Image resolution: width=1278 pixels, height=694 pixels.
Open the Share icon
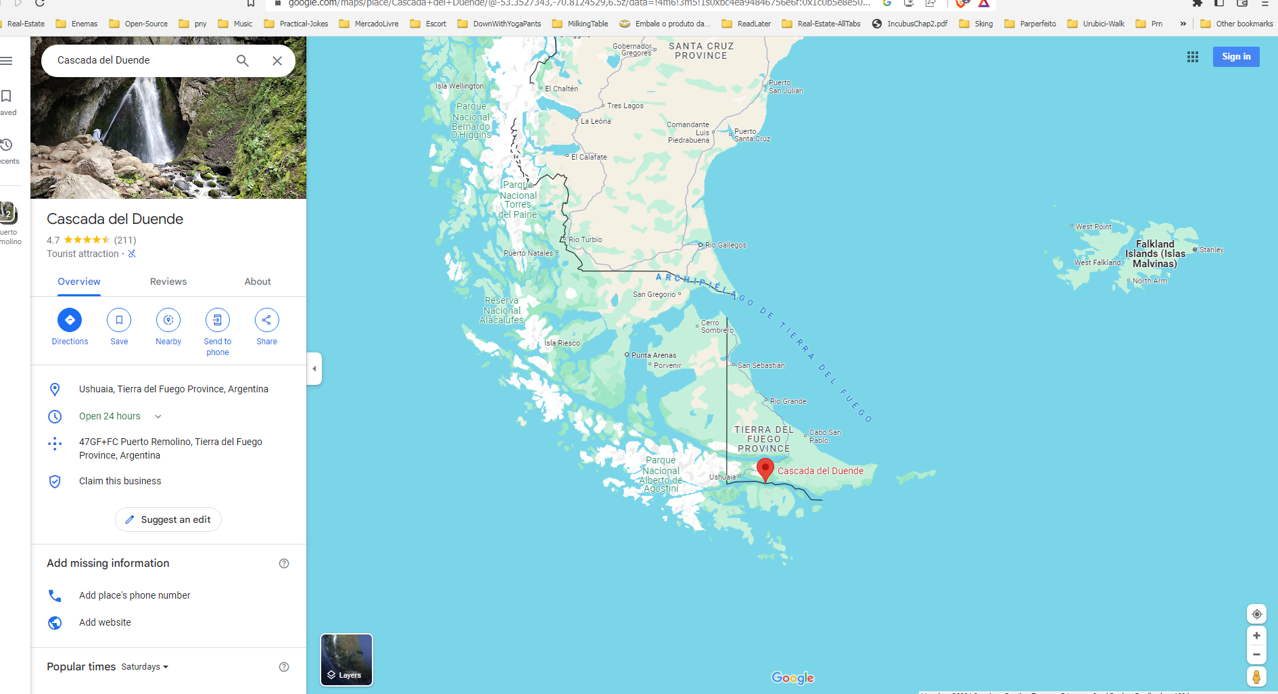pos(266,320)
